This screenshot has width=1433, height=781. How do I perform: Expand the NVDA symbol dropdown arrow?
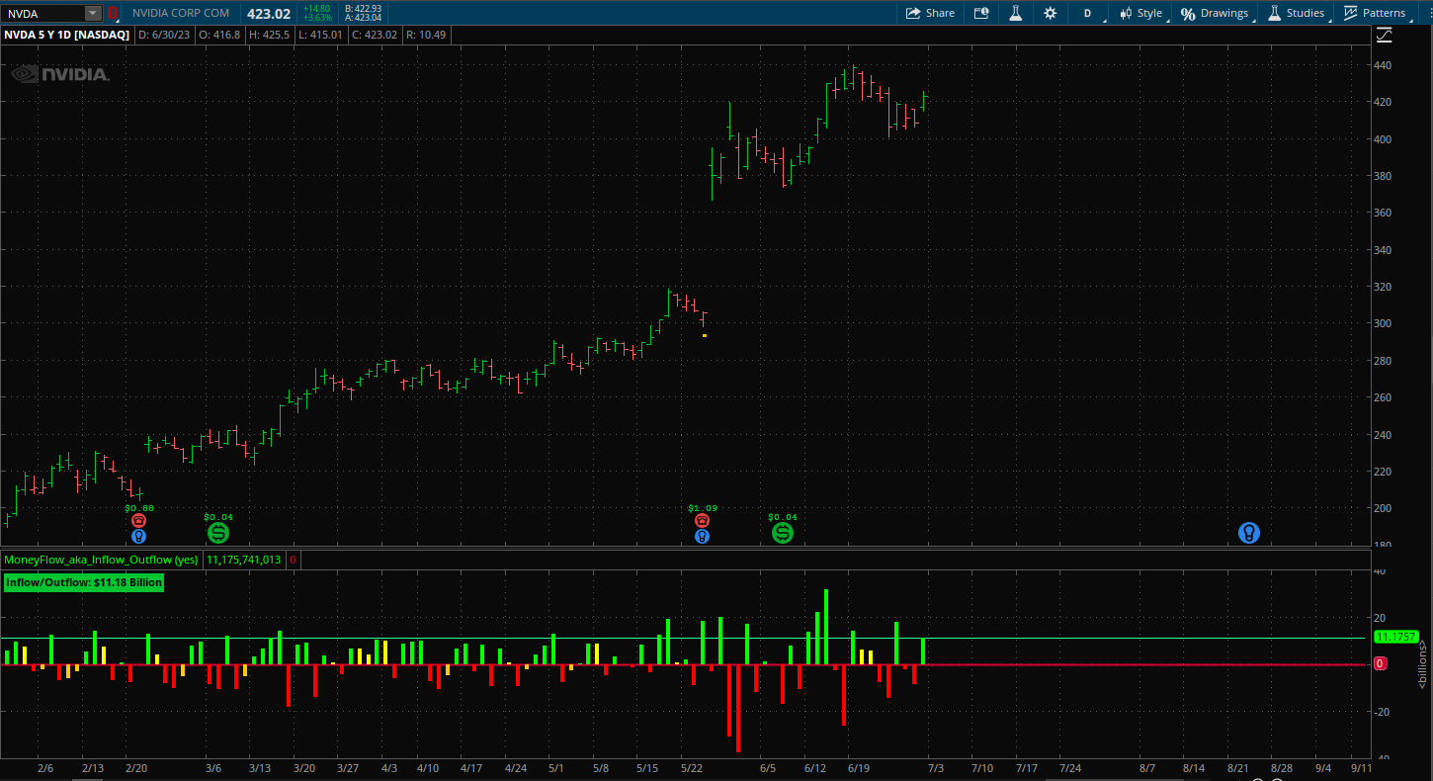click(x=92, y=13)
